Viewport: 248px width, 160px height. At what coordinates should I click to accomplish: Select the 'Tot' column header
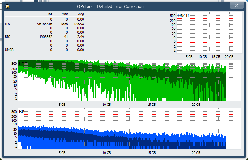point(50,14)
